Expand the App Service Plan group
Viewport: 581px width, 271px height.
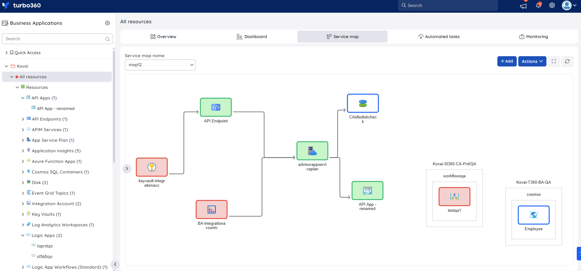(x=23, y=140)
